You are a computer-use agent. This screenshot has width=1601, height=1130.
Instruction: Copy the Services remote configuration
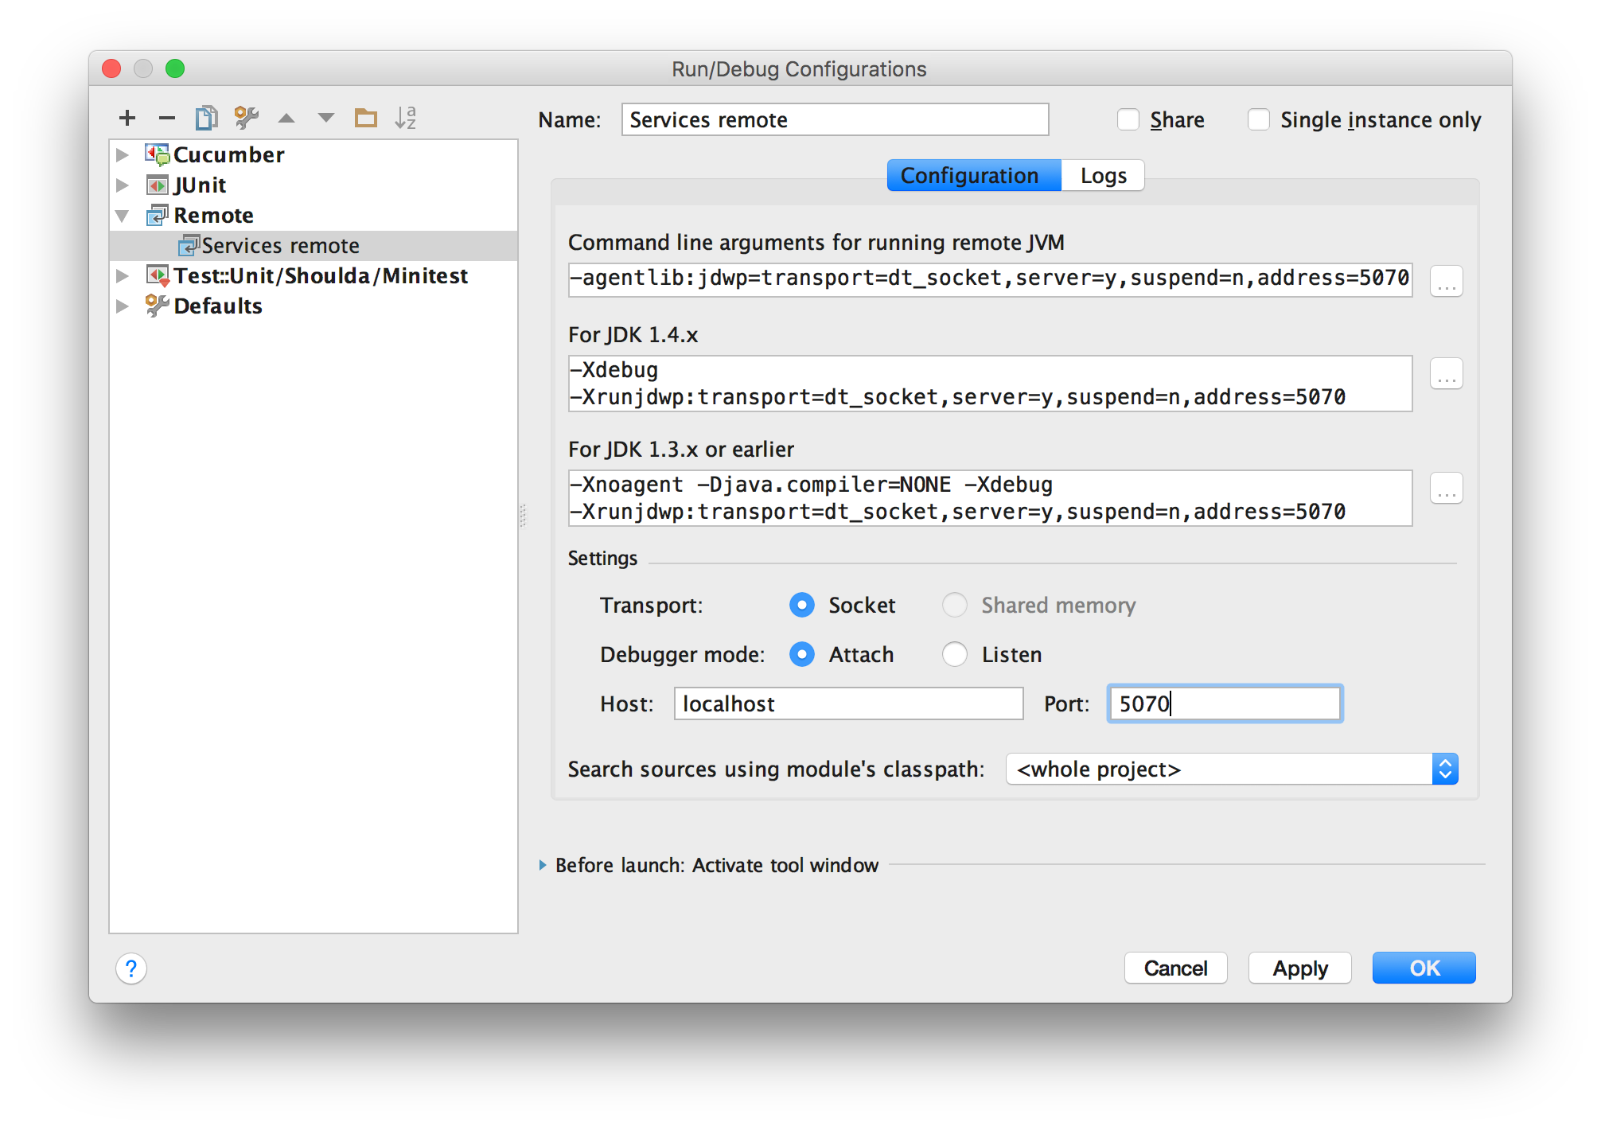(207, 117)
